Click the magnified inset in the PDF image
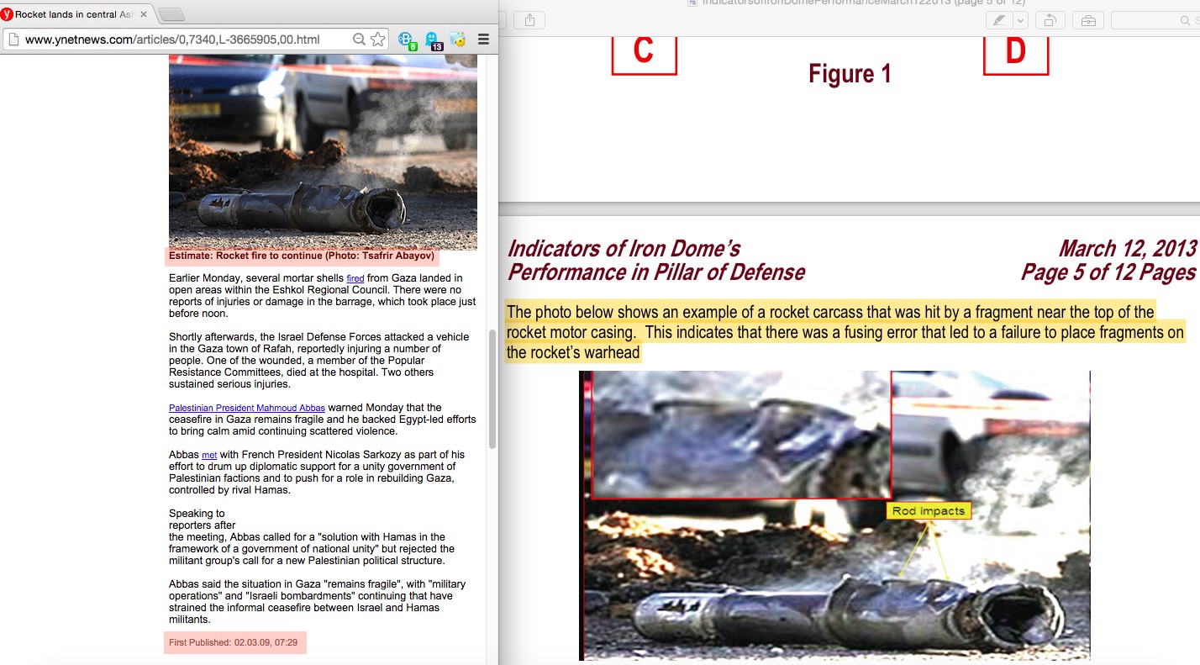The image size is (1200, 665). click(741, 435)
